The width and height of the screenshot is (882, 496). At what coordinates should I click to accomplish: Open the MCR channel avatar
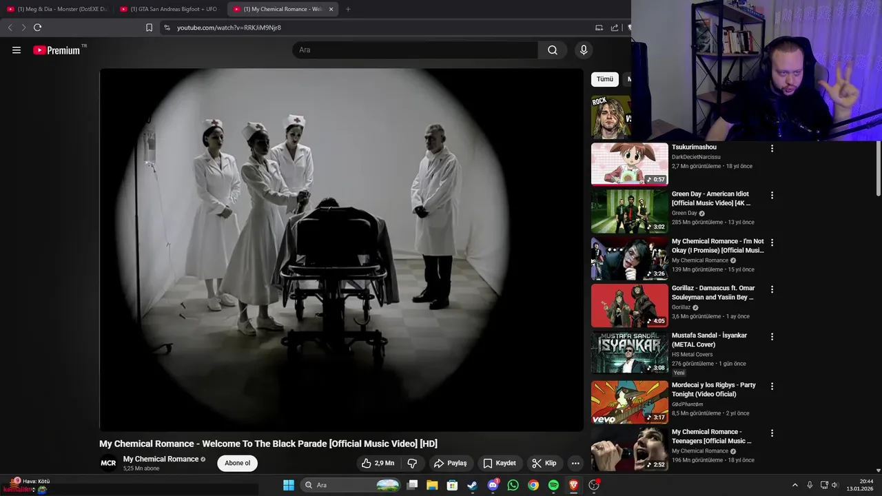pyautogui.click(x=108, y=463)
